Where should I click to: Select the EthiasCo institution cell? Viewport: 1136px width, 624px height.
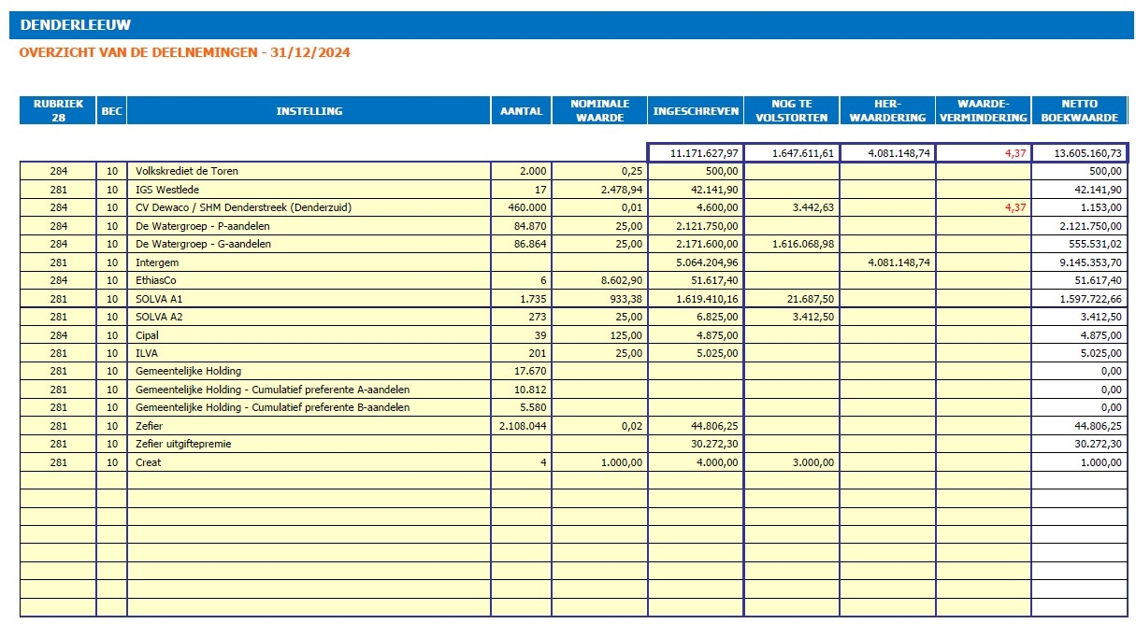tap(309, 280)
